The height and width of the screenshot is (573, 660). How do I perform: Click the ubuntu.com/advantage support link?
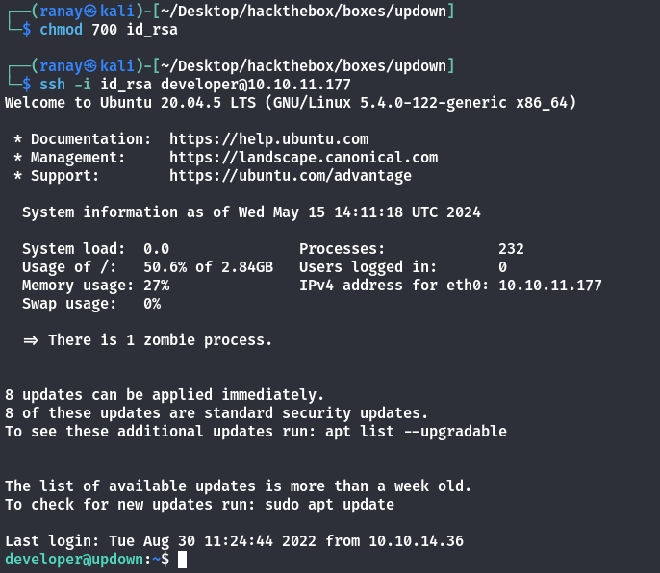(290, 176)
